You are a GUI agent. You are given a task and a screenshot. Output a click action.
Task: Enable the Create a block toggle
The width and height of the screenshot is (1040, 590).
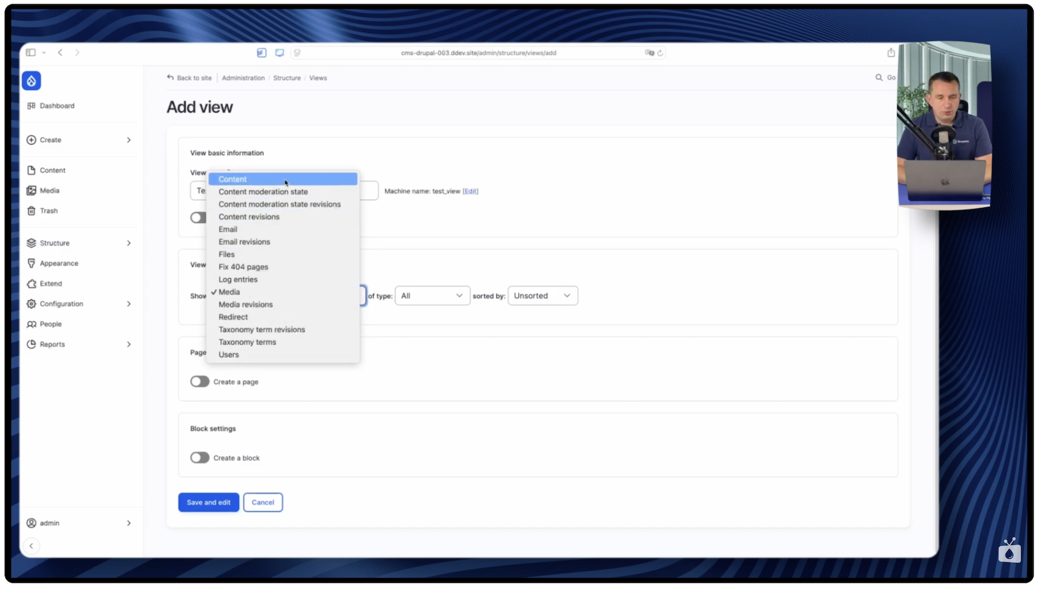[199, 458]
